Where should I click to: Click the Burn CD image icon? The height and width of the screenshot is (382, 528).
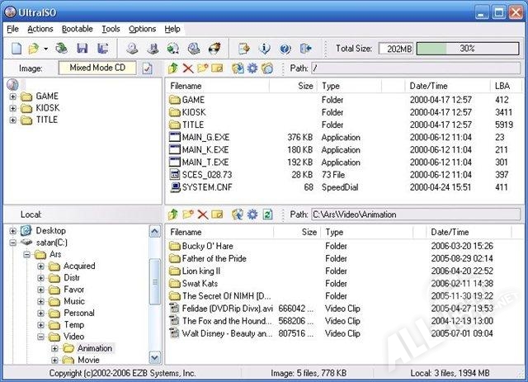pos(214,49)
